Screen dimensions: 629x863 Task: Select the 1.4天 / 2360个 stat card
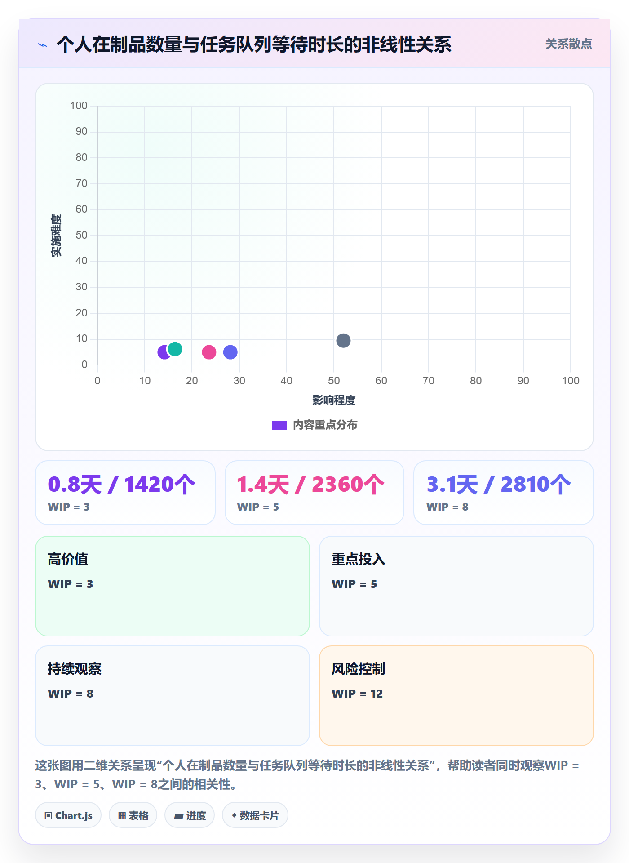pyautogui.click(x=314, y=492)
